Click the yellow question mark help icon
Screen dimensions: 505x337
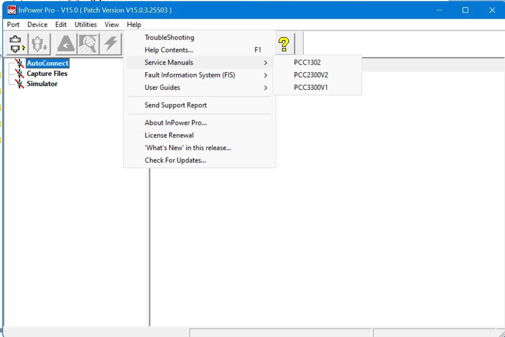point(284,44)
